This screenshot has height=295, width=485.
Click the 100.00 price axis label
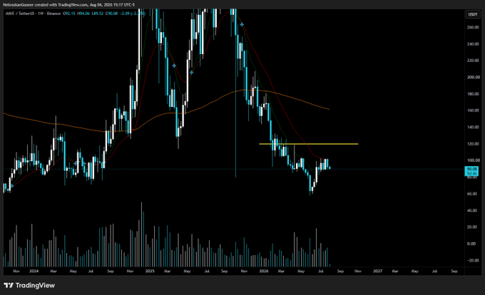[474, 160]
